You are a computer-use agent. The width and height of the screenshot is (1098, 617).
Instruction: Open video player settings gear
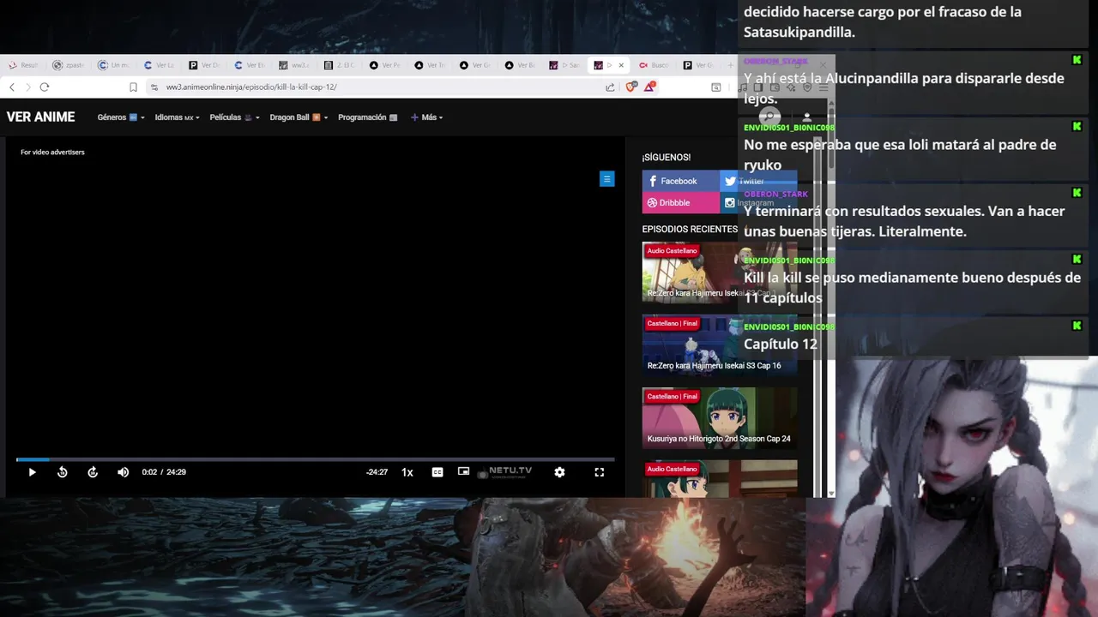point(559,472)
